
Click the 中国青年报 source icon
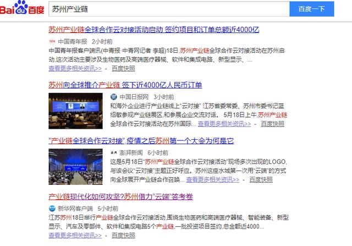[52, 41]
